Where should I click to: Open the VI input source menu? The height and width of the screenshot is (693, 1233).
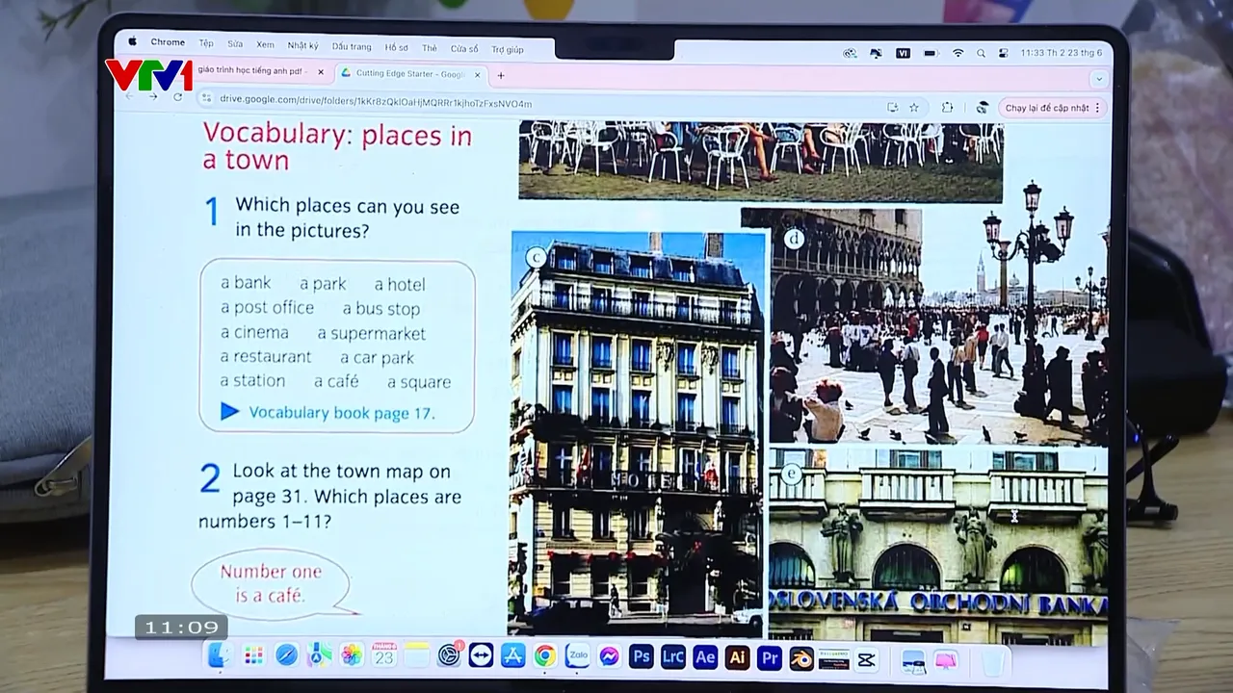pyautogui.click(x=903, y=53)
